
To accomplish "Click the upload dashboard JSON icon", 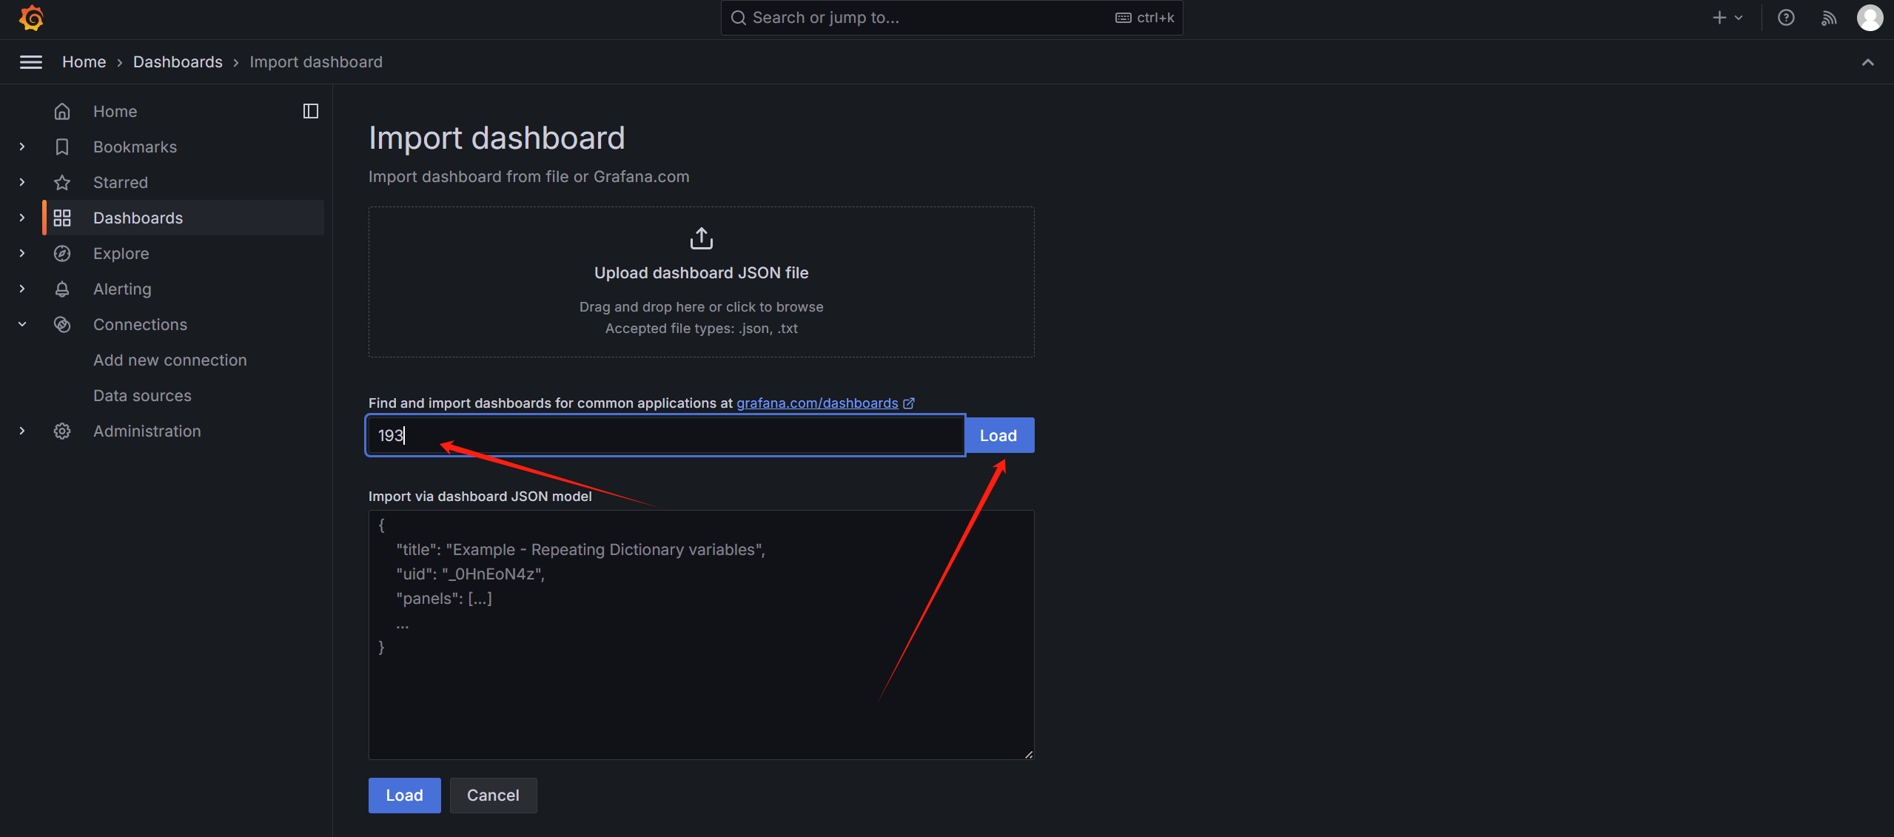I will pos(701,238).
